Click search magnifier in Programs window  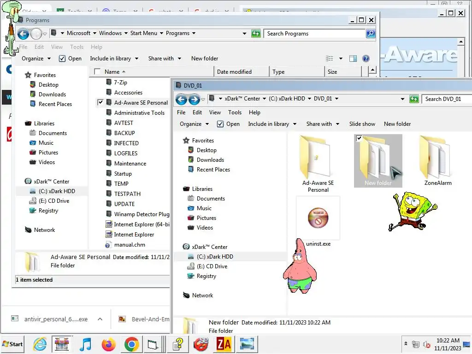[x=371, y=33]
